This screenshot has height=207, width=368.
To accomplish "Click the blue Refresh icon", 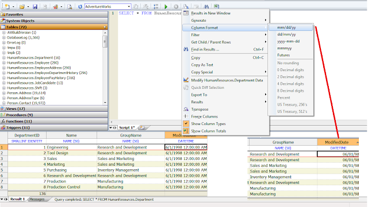I will 80,6.
